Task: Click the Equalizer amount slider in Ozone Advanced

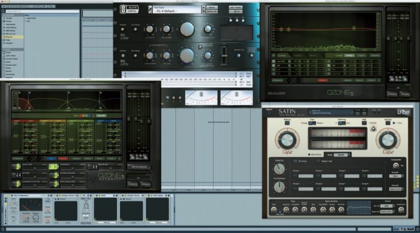Action: (35, 168)
